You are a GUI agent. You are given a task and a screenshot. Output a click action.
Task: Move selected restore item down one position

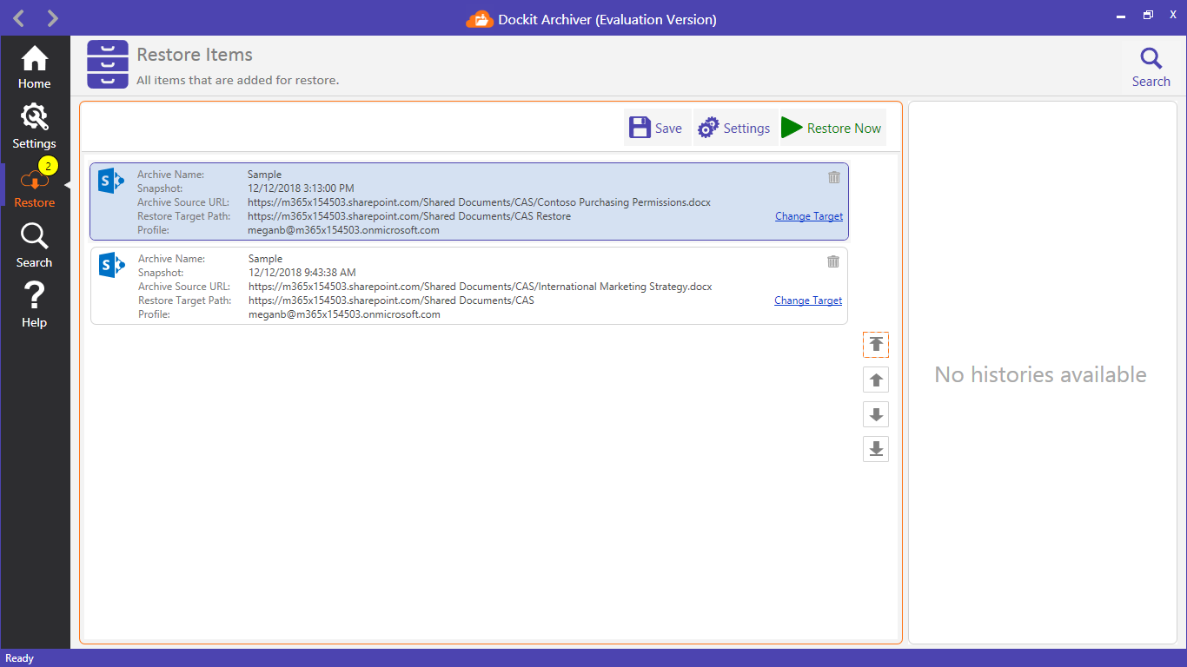click(x=875, y=414)
